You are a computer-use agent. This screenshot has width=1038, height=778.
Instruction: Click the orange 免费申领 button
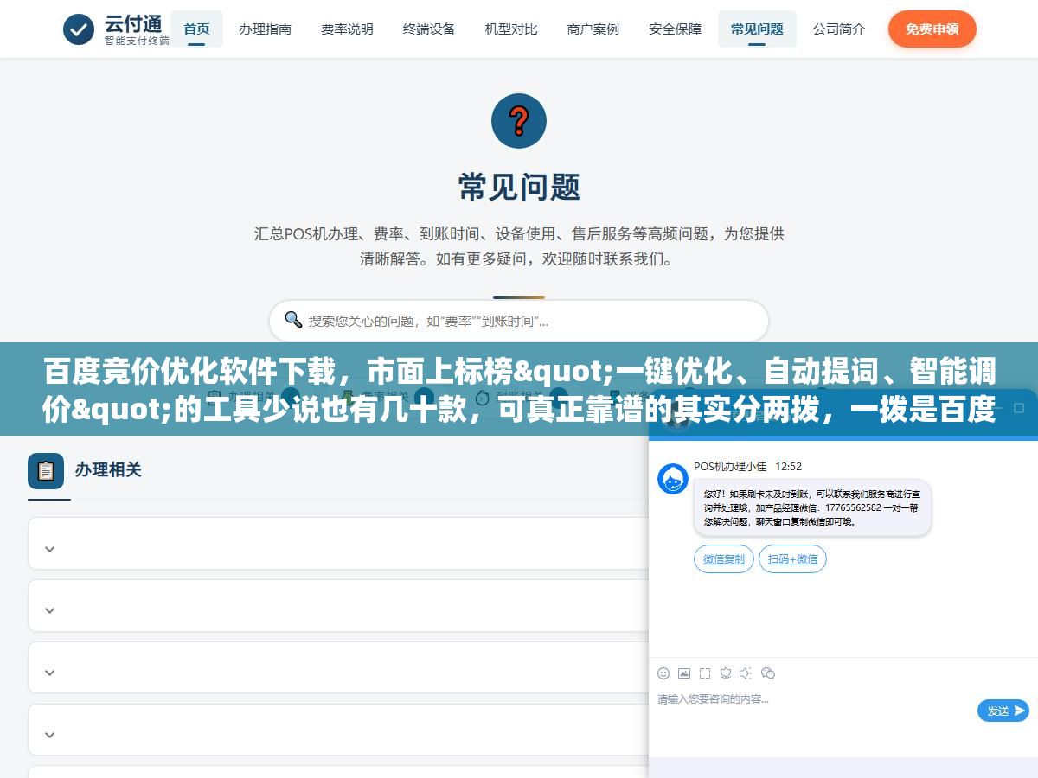pos(932,29)
